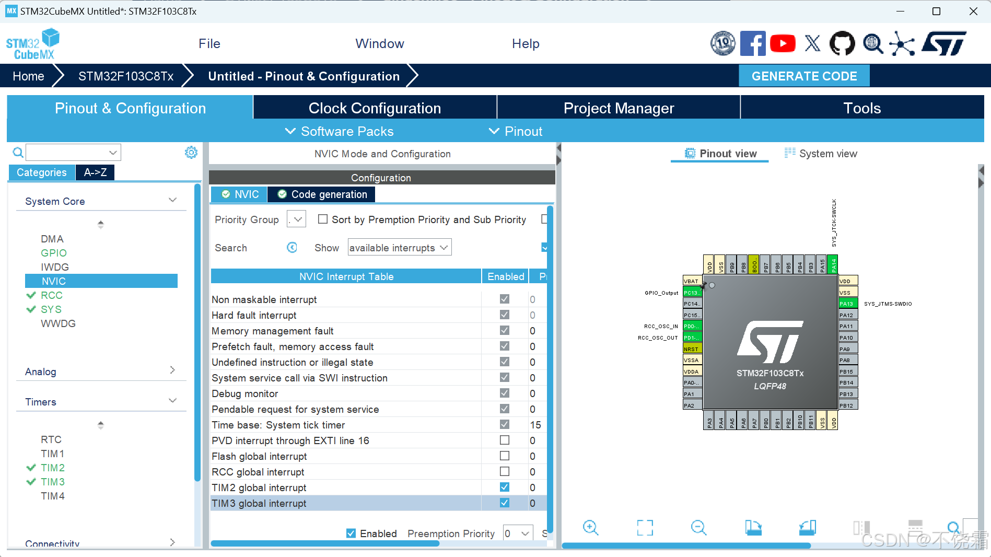Toggle Debug monitor enabled checkbox
Viewport: 991px width, 557px height.
(504, 393)
